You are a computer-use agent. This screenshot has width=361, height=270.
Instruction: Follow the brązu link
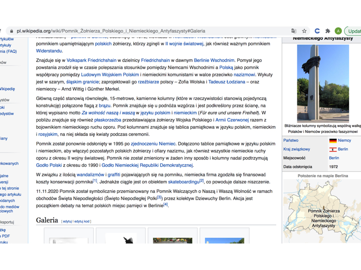click(x=104, y=105)
